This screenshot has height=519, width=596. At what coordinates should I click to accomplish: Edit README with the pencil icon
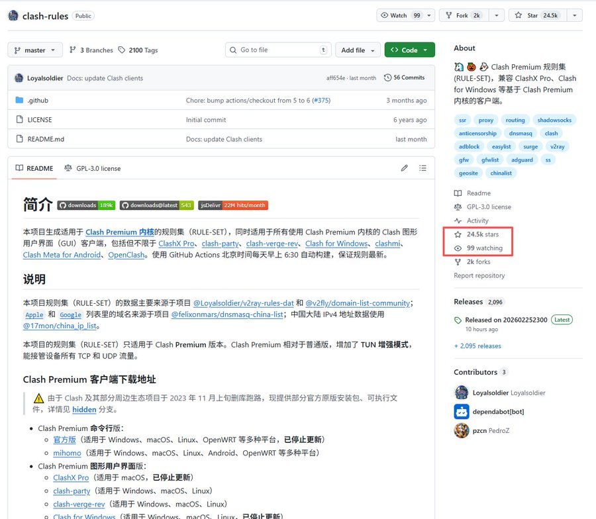405,168
